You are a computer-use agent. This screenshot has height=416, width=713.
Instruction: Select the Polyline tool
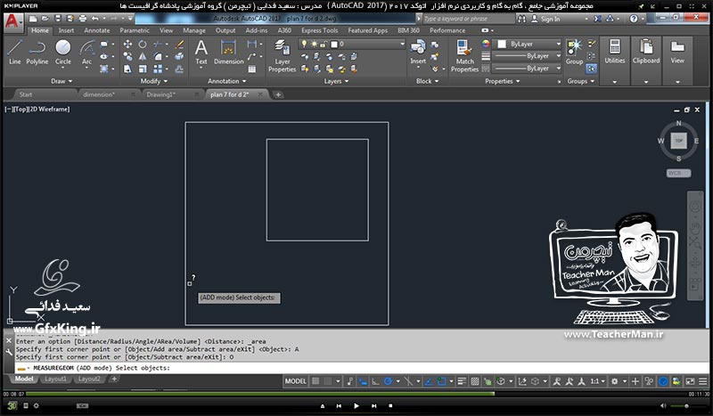pos(37,52)
